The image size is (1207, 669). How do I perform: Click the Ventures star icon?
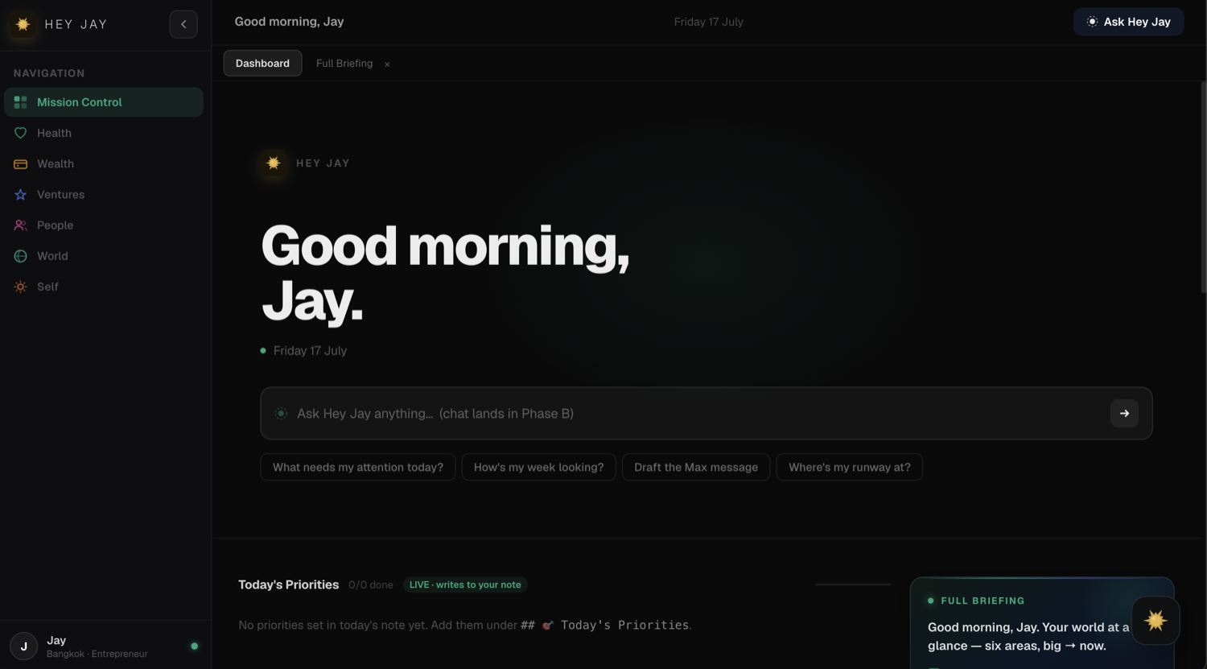pyautogui.click(x=21, y=194)
